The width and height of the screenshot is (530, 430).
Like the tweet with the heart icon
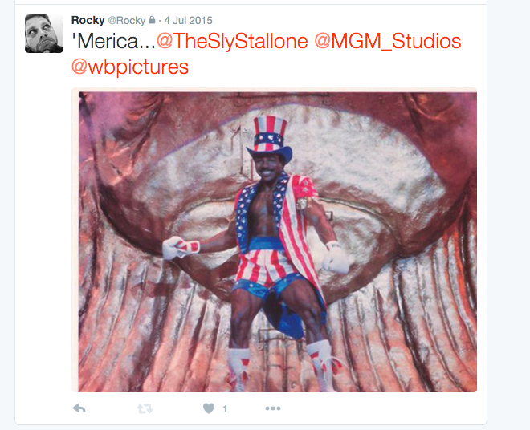209,408
